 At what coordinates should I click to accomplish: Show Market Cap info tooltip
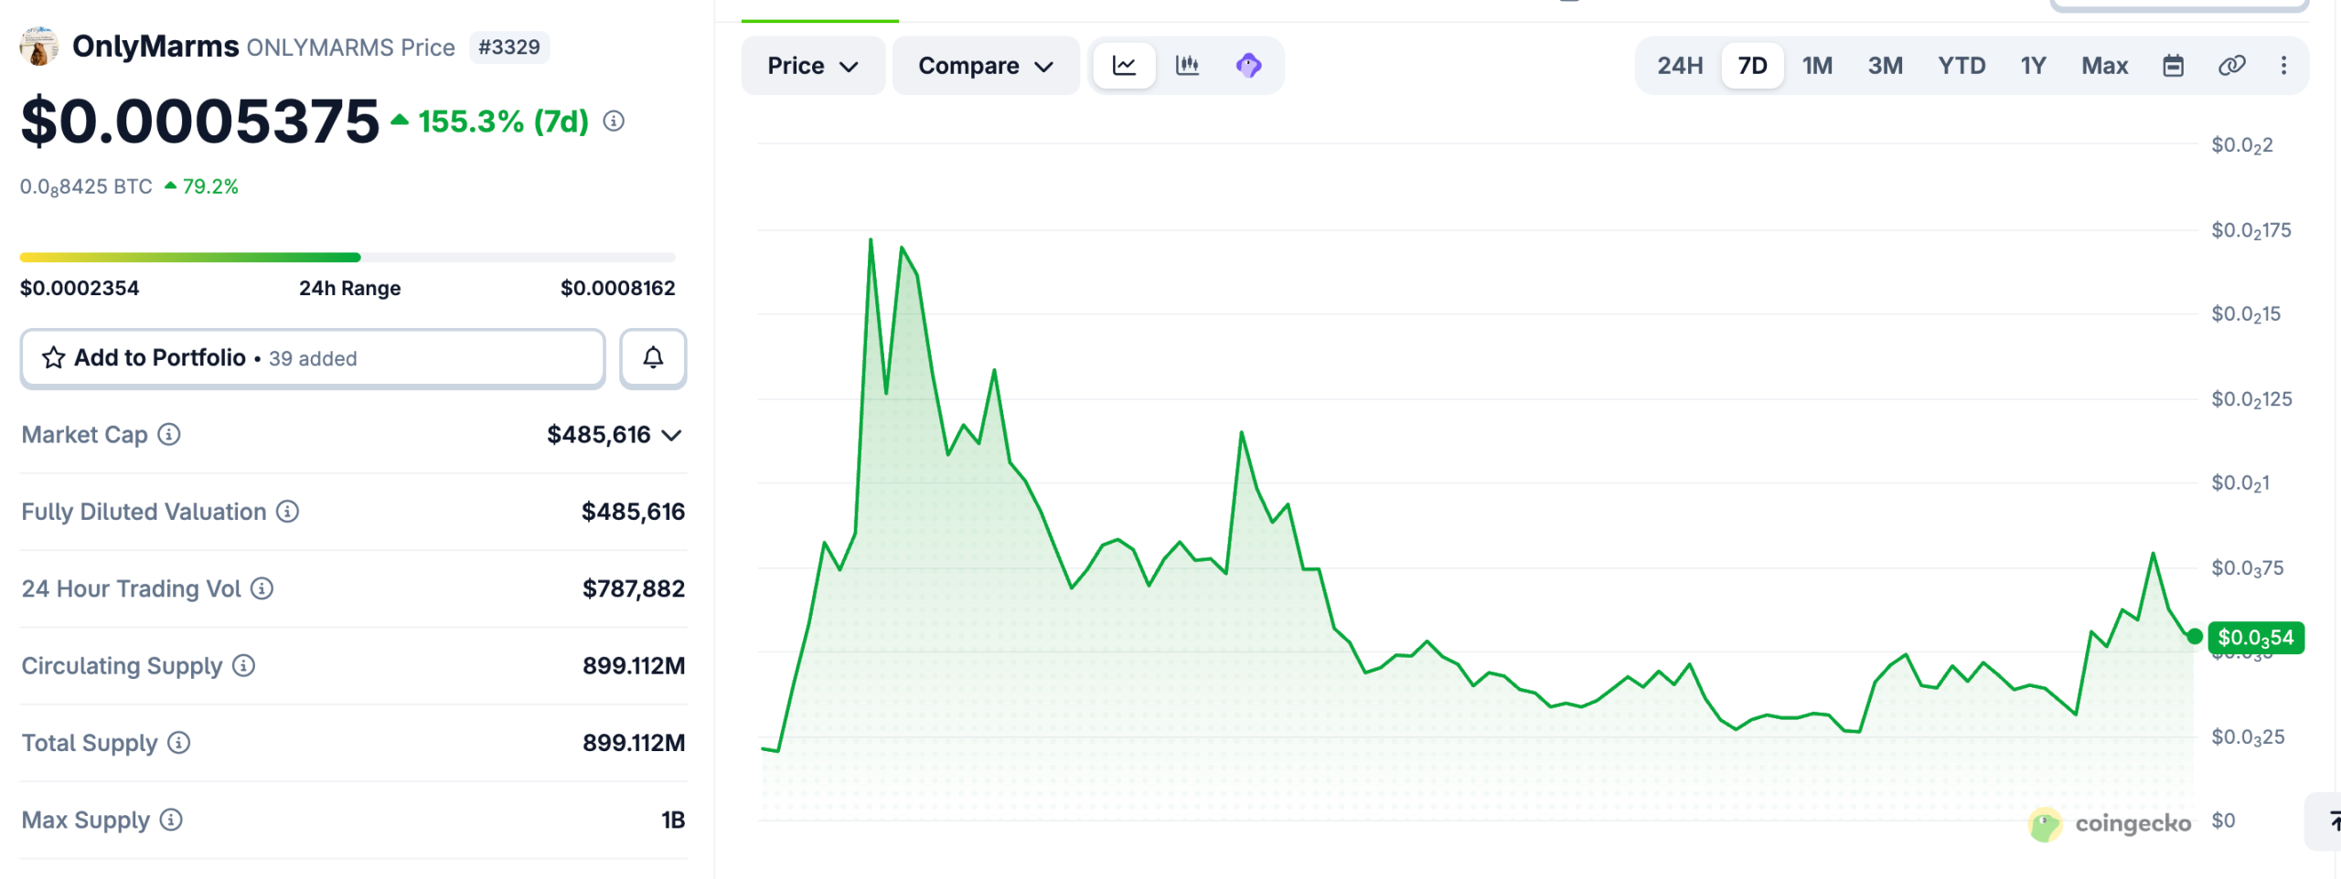pyautogui.click(x=169, y=435)
